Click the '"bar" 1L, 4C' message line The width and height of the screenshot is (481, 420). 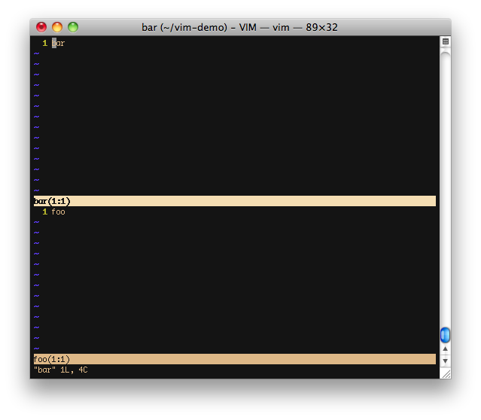[61, 370]
